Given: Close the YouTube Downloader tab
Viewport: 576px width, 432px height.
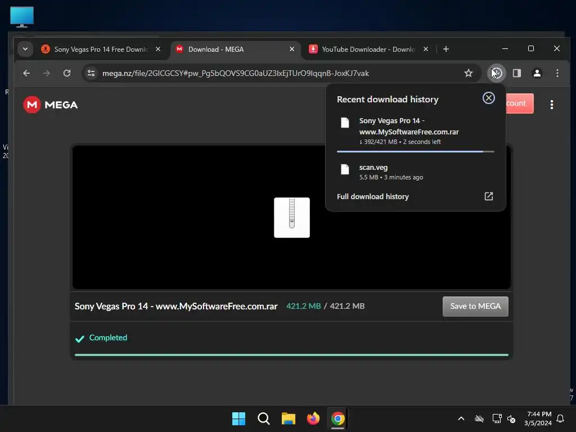Looking at the screenshot, I should click(x=426, y=49).
